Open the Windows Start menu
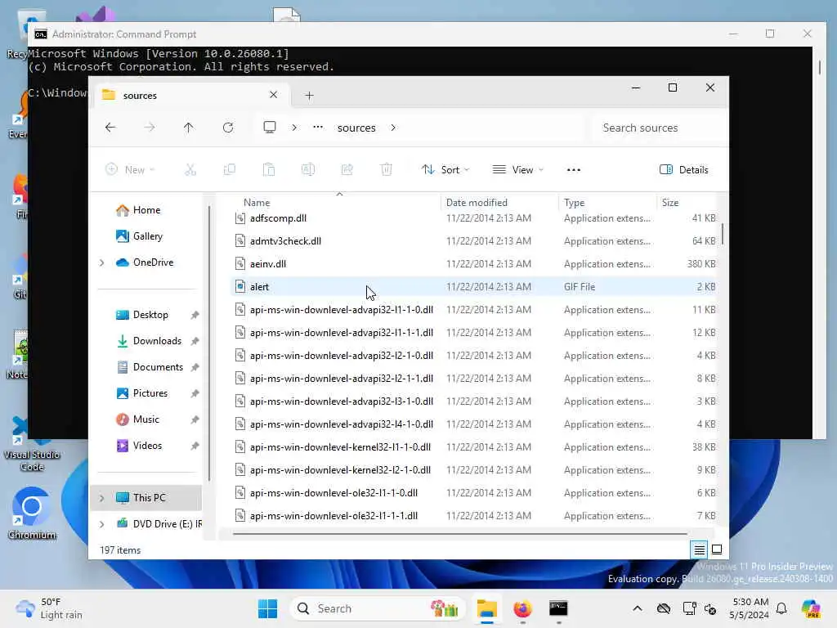Screen dimensions: 837x628 click(267, 608)
